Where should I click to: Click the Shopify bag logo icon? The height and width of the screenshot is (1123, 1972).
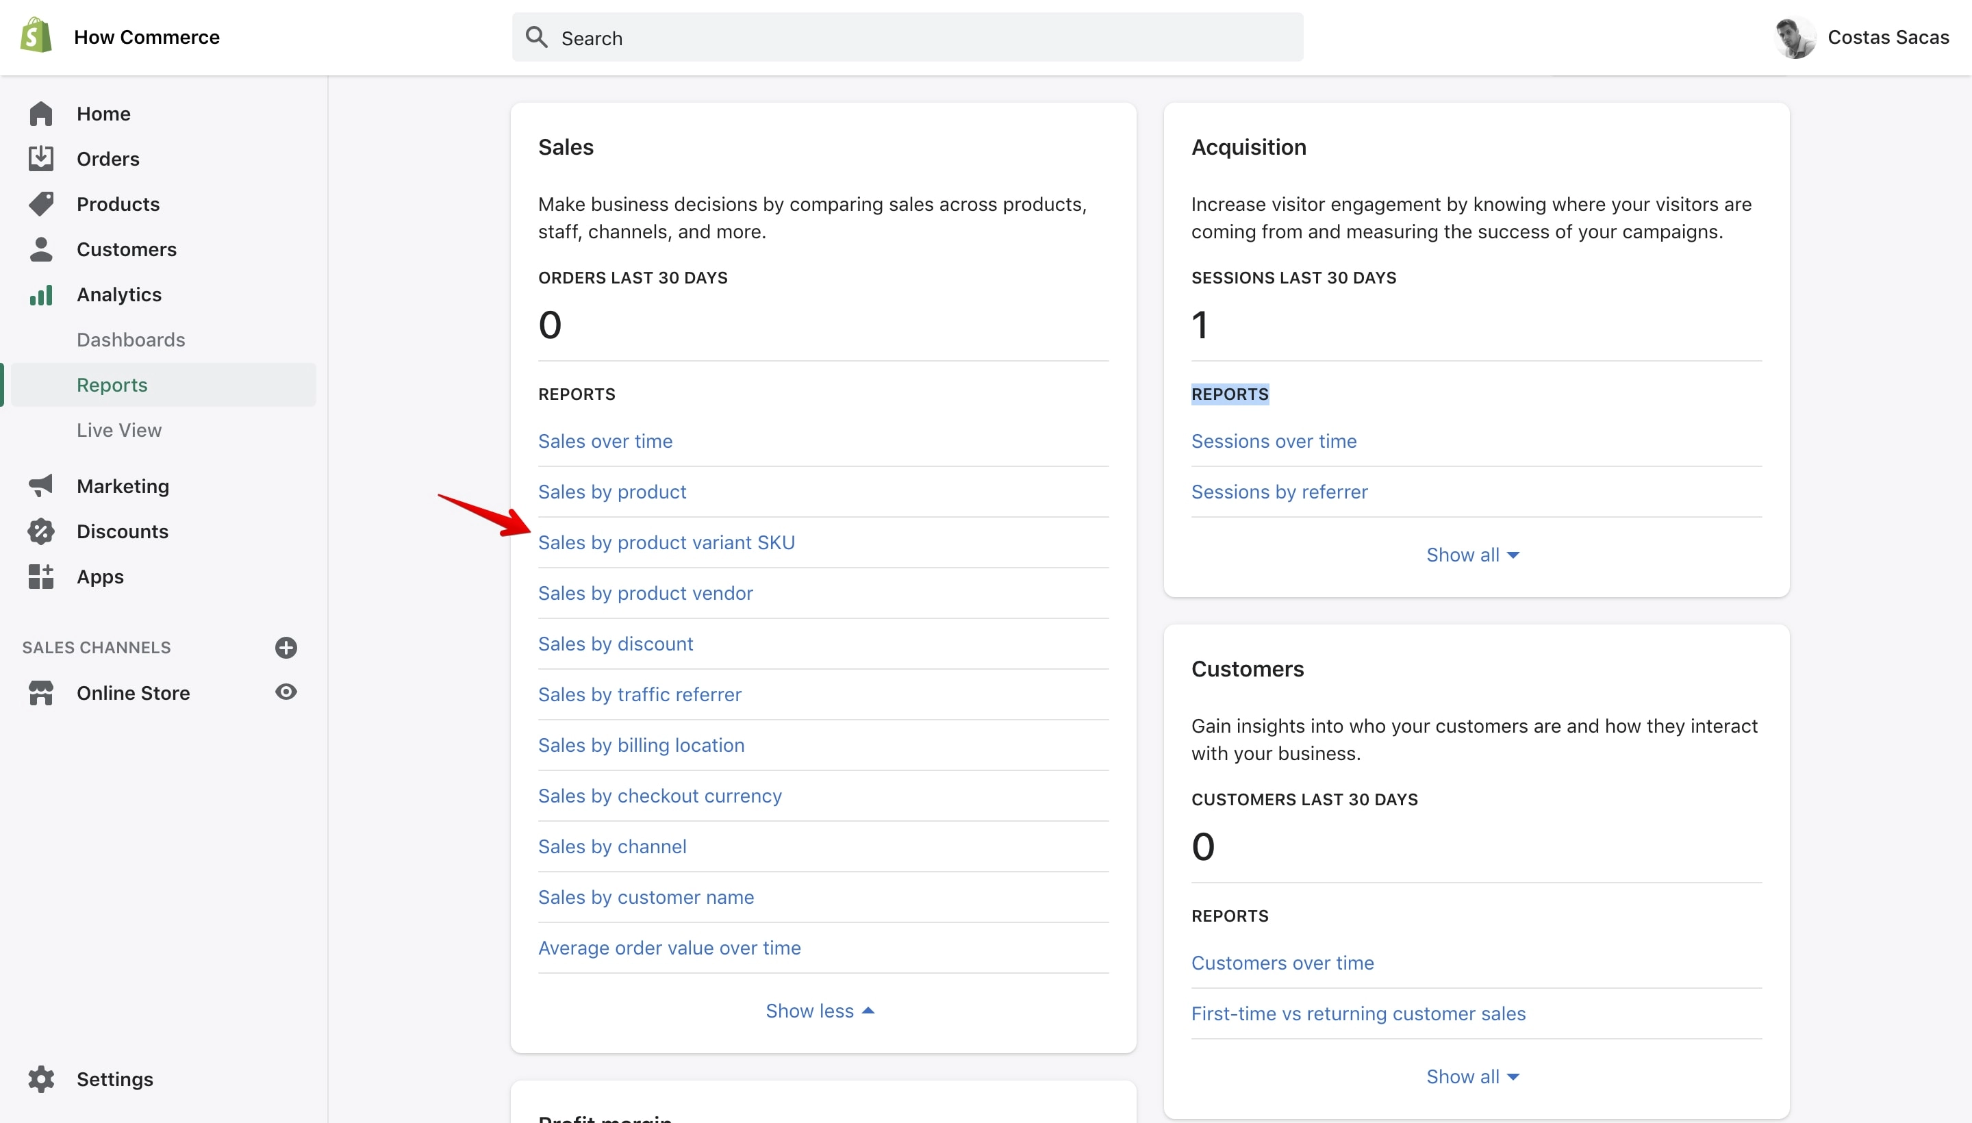coord(36,36)
